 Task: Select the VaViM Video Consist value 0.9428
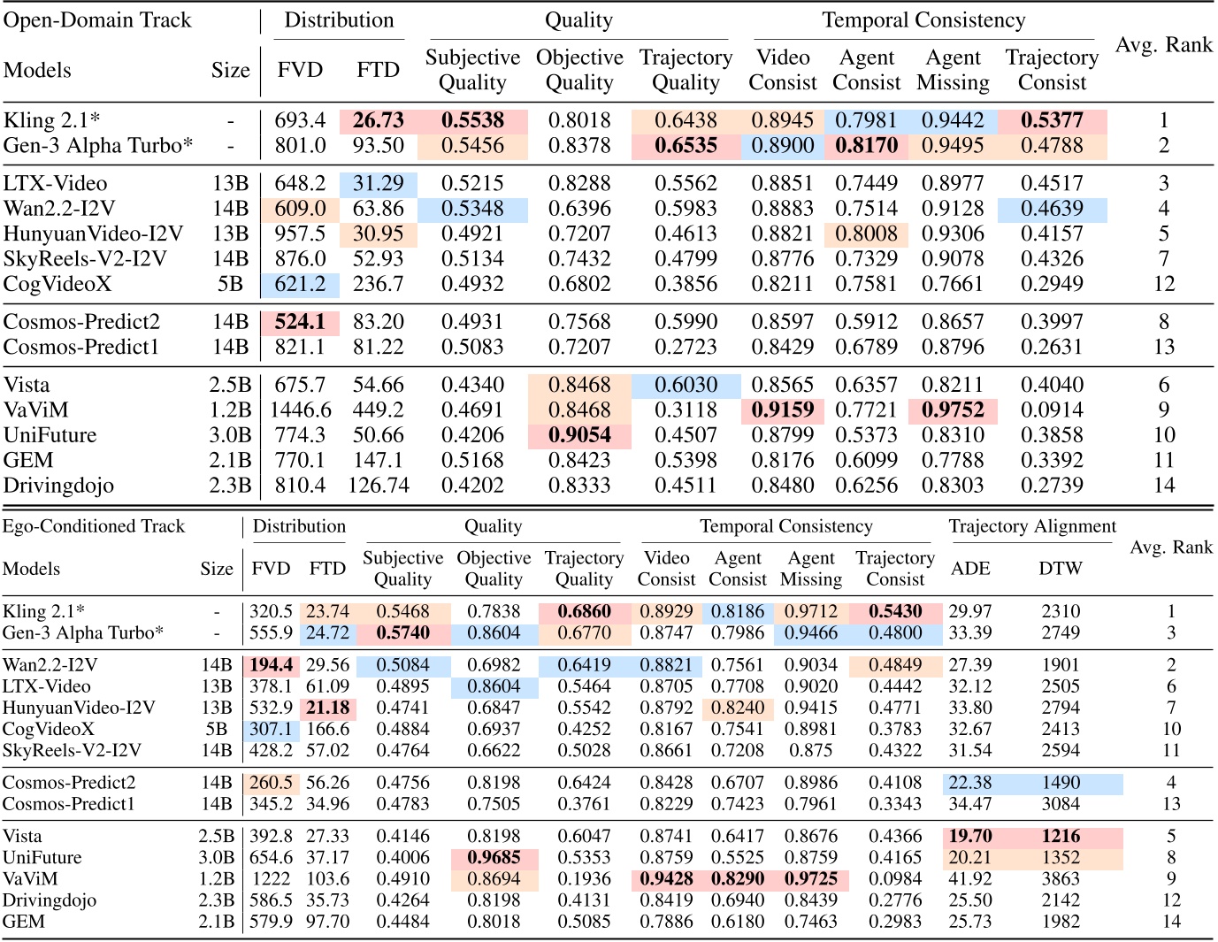click(x=668, y=879)
